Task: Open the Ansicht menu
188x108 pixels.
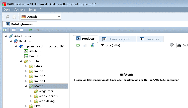Action: (x=19, y=10)
